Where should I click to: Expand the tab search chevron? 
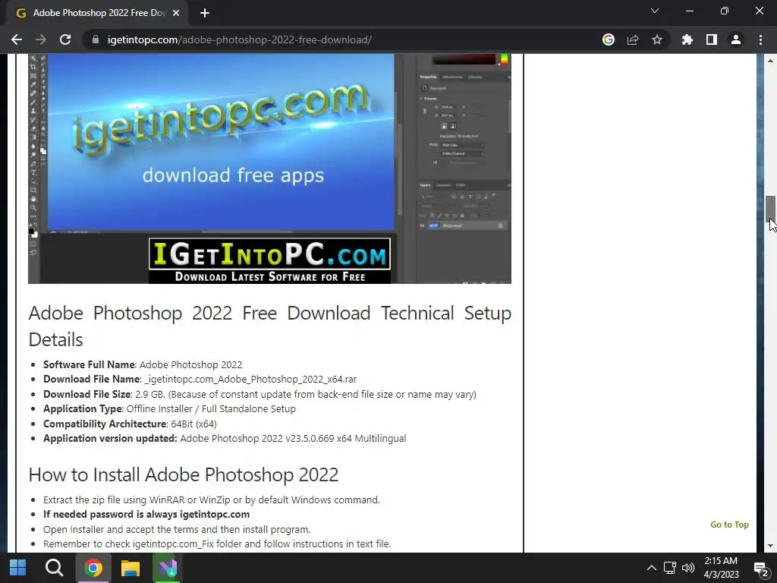point(655,11)
